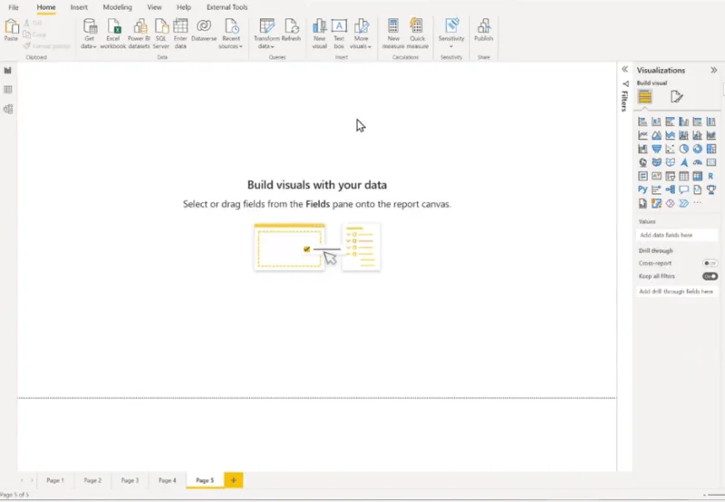The width and height of the screenshot is (725, 502).
Task: Add a new report page
Action: pyautogui.click(x=234, y=480)
